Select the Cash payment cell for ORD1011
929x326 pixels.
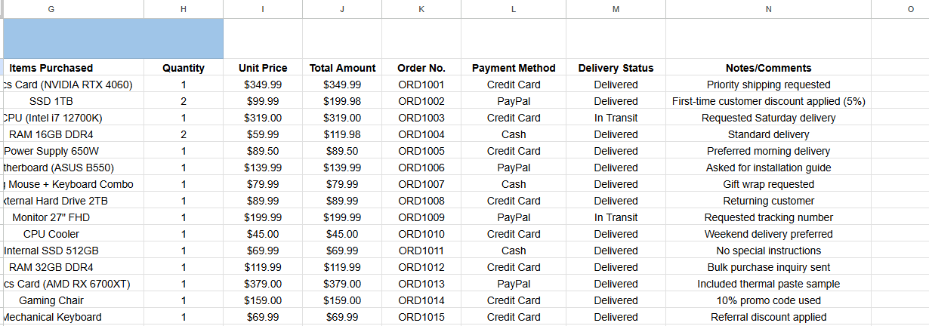coord(514,251)
